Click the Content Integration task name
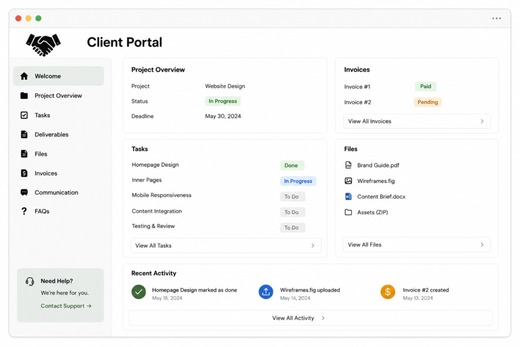Viewport: 520px width, 347px height. pos(157,211)
